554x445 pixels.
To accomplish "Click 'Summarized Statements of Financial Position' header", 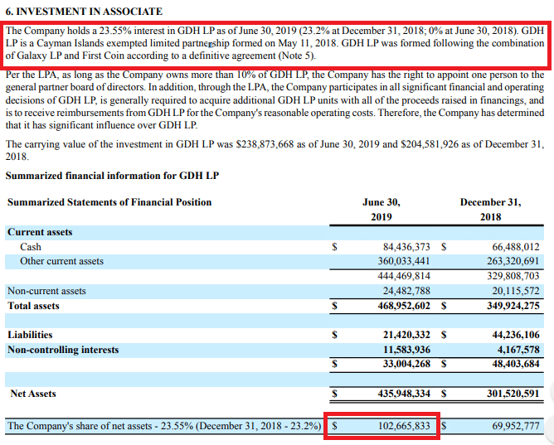I will click(x=109, y=202).
